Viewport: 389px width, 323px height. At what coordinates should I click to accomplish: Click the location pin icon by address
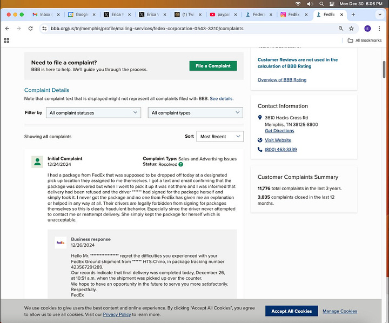260,118
